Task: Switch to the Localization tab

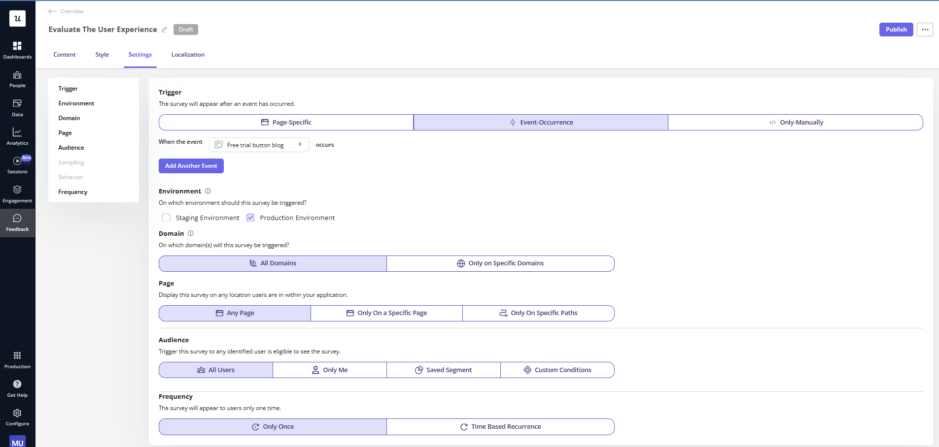Action: pyautogui.click(x=188, y=55)
